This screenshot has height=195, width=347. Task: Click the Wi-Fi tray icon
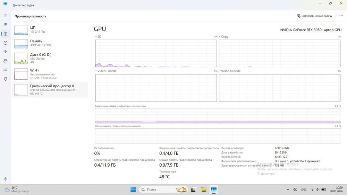coord(312,189)
